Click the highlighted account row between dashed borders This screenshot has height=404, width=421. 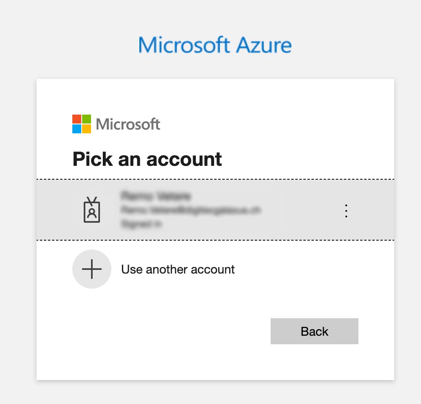click(203, 210)
